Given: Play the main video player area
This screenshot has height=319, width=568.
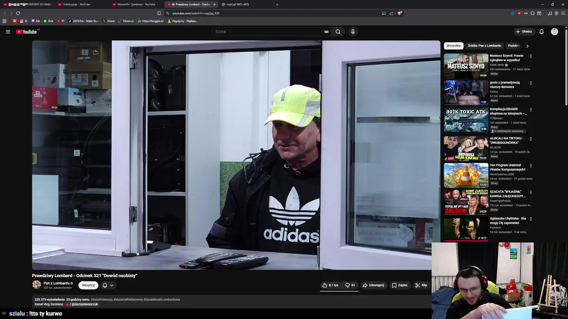Looking at the screenshot, I should point(236,155).
